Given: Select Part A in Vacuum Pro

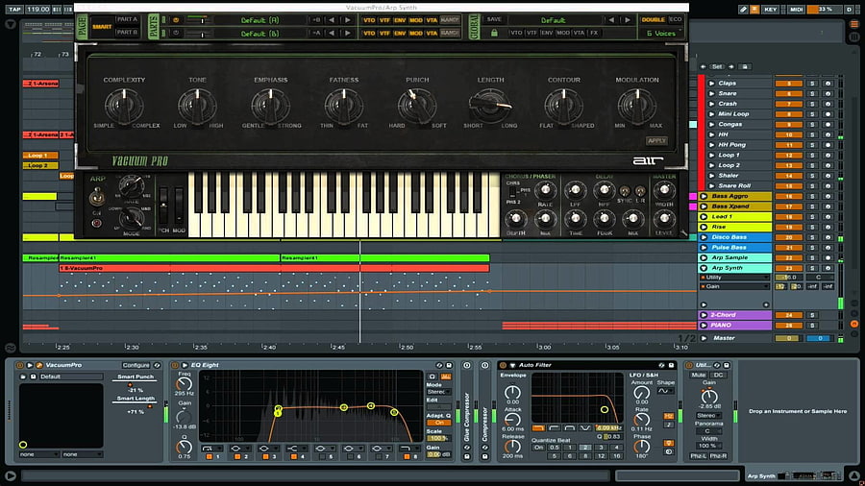Looking at the screenshot, I should 127,19.
